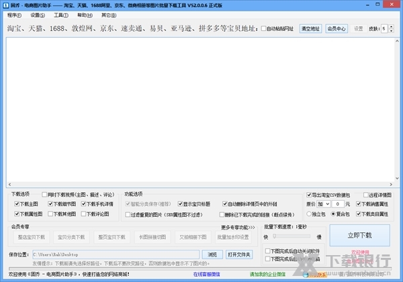Click the horizontal scrollbar track of the URL box
This screenshot has height=282, width=403.
(x=200, y=184)
